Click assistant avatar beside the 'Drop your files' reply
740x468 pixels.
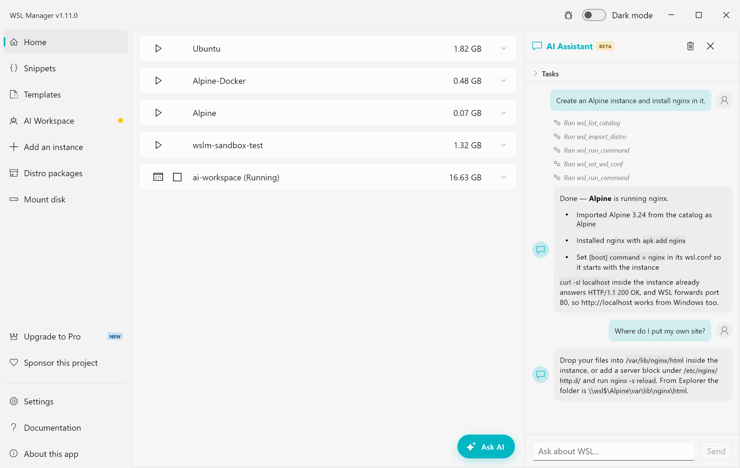point(540,374)
